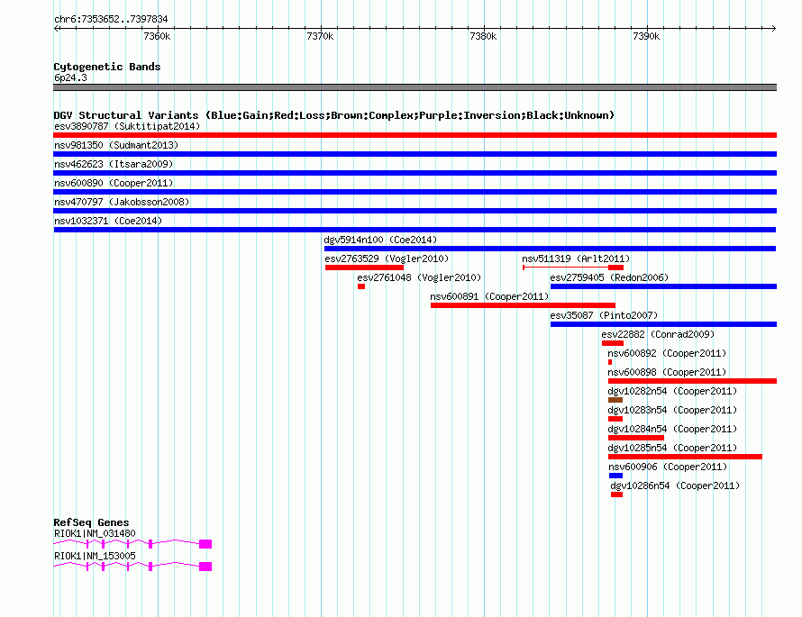802x617 pixels.
Task: Click the 7390k ruler tick label
Action: pos(646,36)
